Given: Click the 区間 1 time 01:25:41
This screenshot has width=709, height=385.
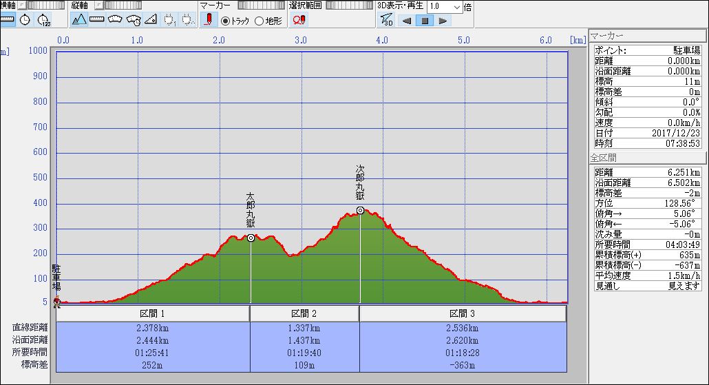Looking at the screenshot, I should [x=152, y=353].
